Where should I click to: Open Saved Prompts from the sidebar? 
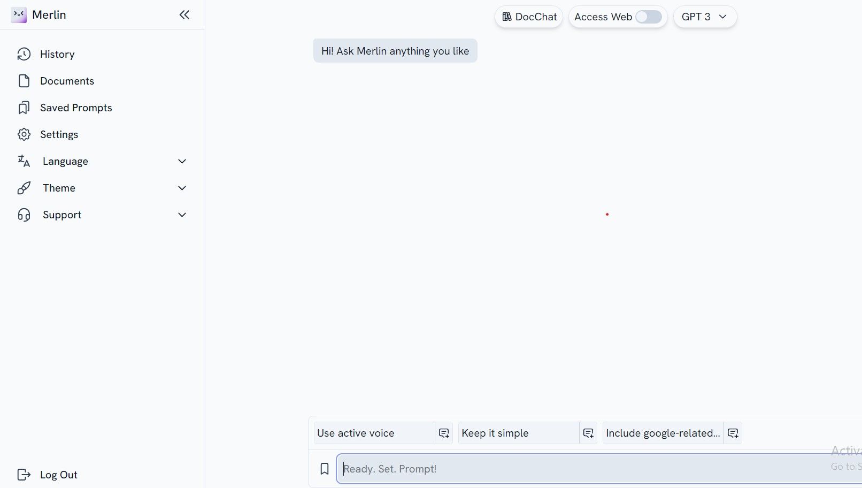[x=76, y=108]
